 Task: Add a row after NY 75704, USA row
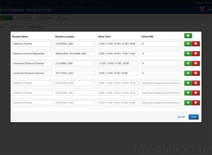[x=188, y=73]
